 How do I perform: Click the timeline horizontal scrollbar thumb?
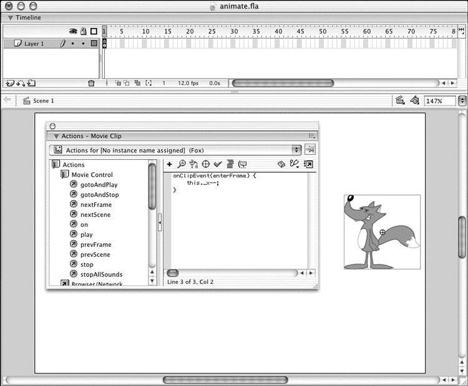[283, 83]
